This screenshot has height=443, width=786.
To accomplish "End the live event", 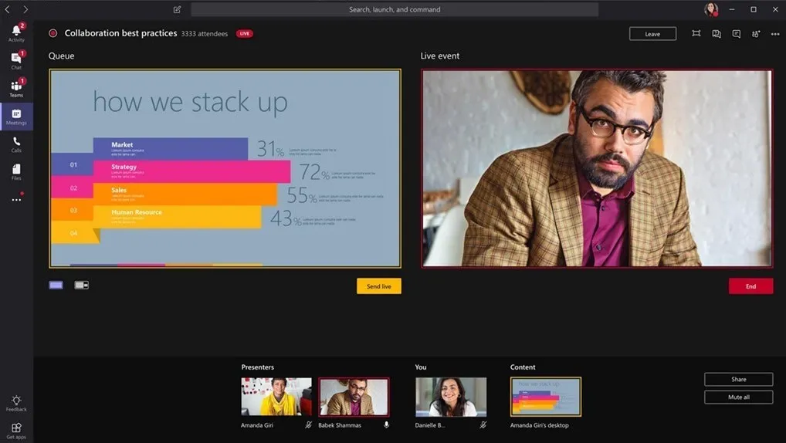I will pyautogui.click(x=750, y=286).
